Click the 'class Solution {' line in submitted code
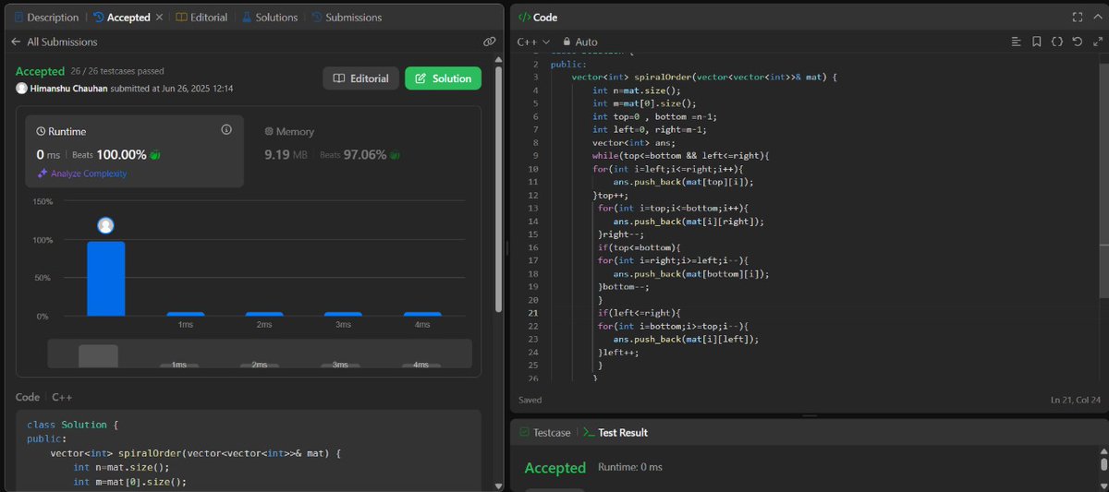Image resolution: width=1109 pixels, height=492 pixels. coord(73,425)
